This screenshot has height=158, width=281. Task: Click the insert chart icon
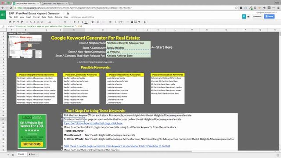[x=136, y=22]
